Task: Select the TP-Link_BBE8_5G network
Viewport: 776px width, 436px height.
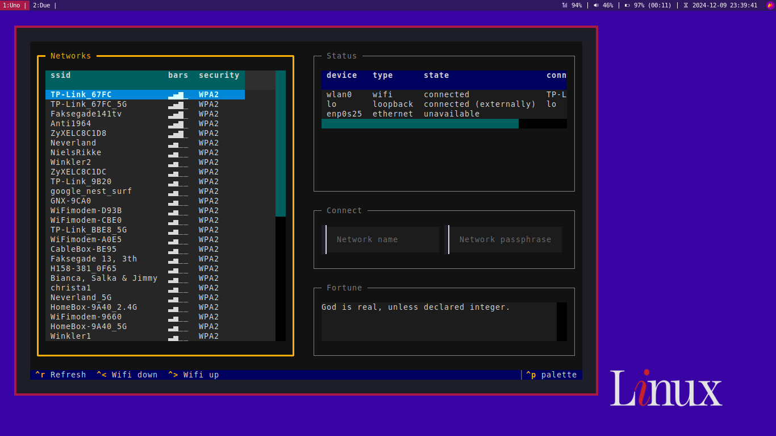Action: point(145,230)
